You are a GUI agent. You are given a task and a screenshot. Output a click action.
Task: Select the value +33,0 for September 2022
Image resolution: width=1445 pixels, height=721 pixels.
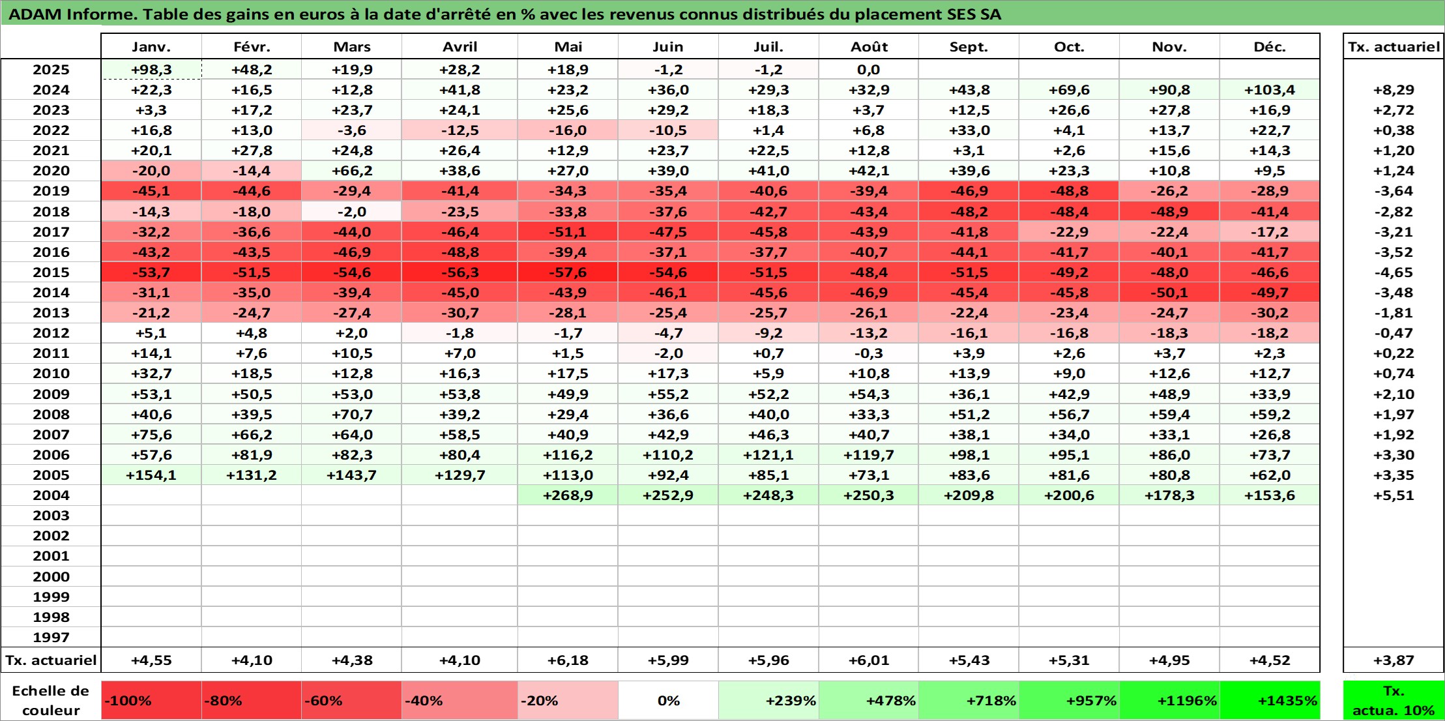pos(969,130)
